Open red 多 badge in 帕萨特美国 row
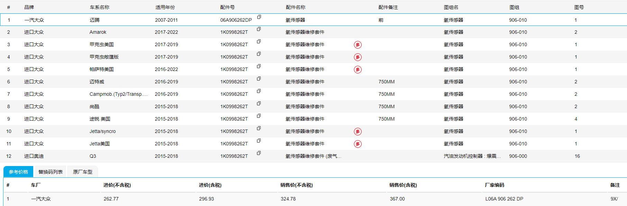627x206 pixels. [358, 70]
